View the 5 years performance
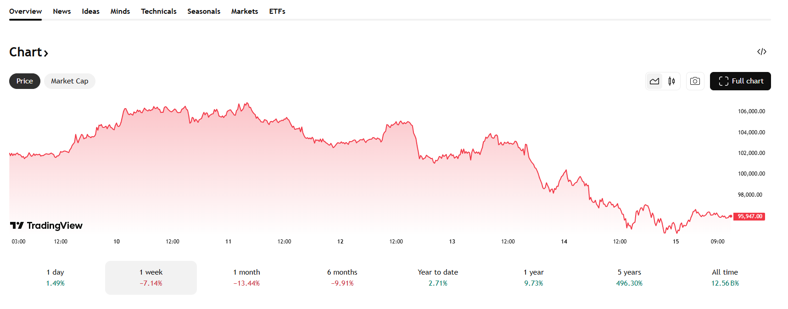Viewport: 788px width, 309px height. coord(628,277)
